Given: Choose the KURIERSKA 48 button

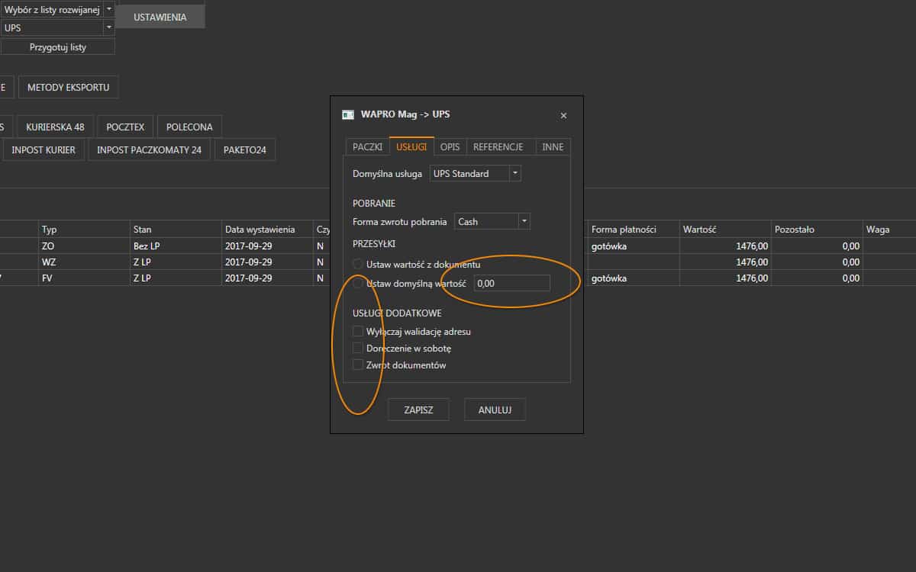Looking at the screenshot, I should pyautogui.click(x=55, y=127).
